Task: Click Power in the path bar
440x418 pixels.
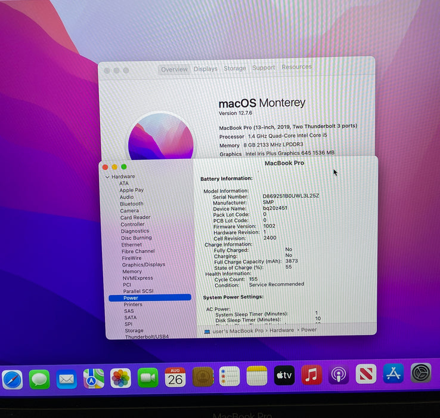Action: click(309, 330)
